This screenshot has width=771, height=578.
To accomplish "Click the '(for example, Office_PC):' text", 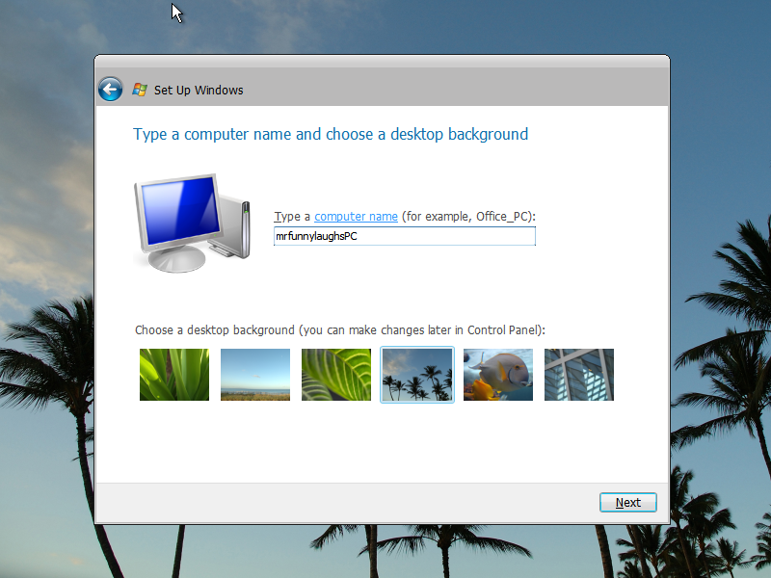I will 468,216.
